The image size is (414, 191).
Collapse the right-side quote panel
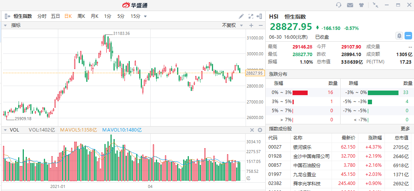pos(259,16)
